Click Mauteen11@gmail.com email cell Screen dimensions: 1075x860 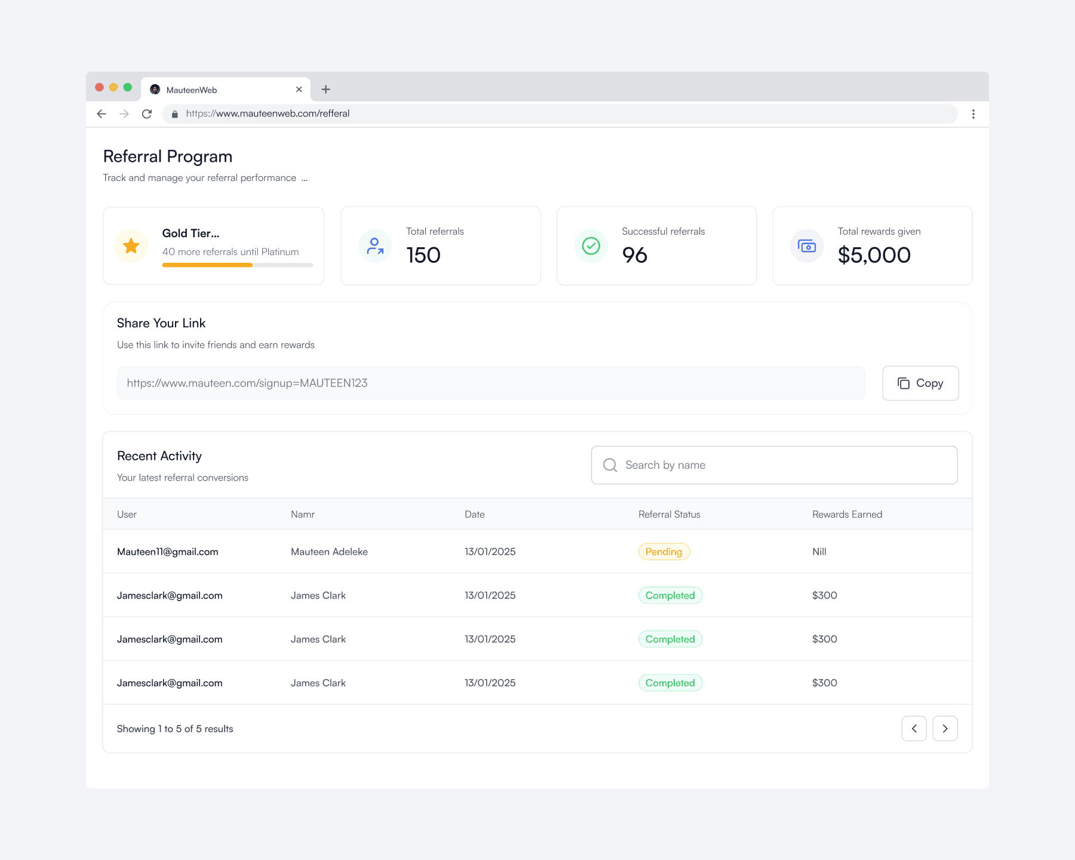[x=168, y=552]
